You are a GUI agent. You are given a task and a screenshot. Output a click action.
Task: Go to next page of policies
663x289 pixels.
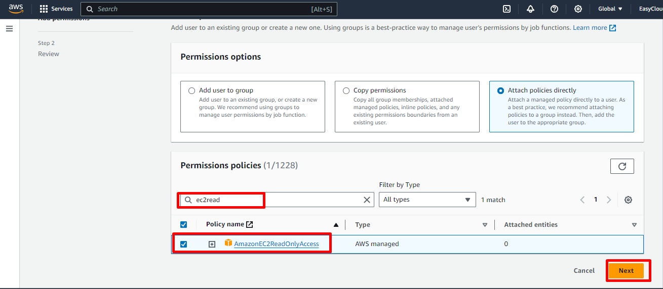point(609,200)
